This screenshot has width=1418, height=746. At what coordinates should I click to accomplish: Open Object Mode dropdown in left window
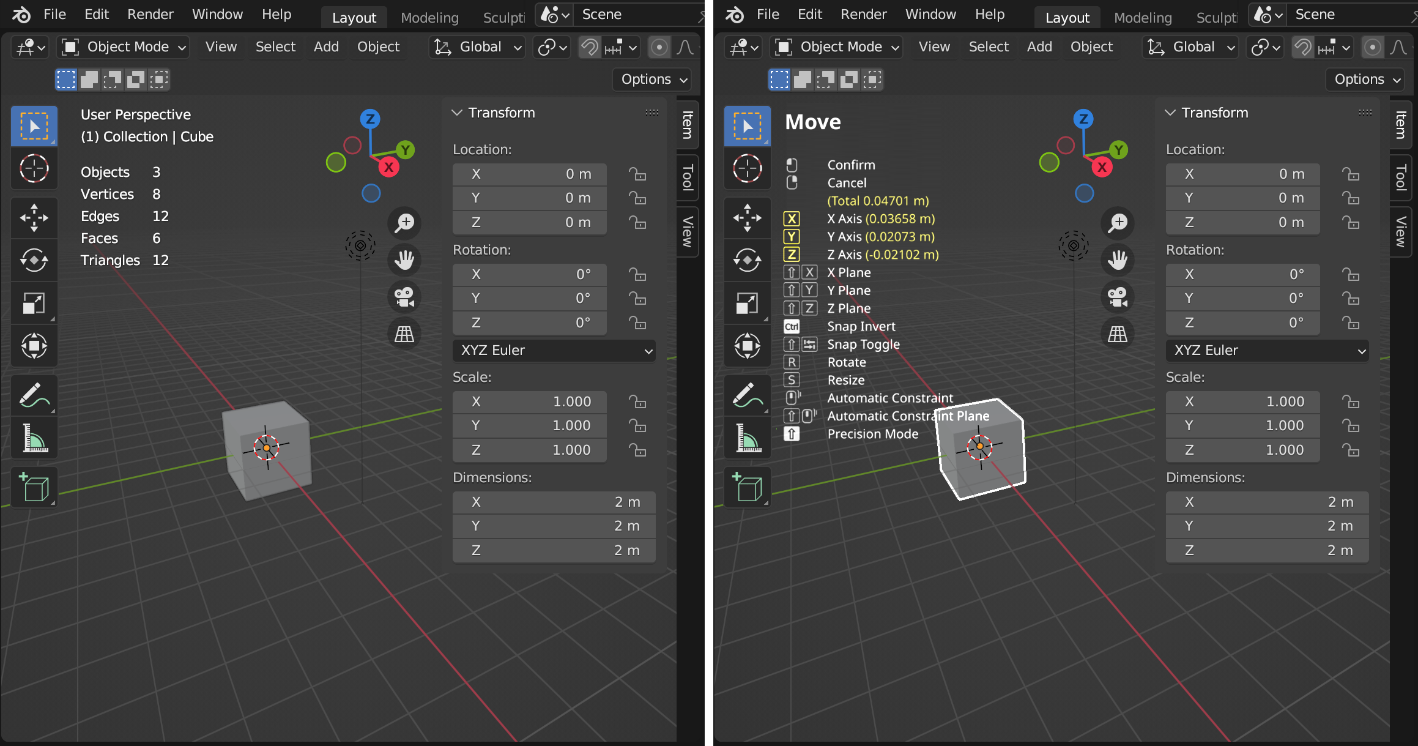point(123,47)
